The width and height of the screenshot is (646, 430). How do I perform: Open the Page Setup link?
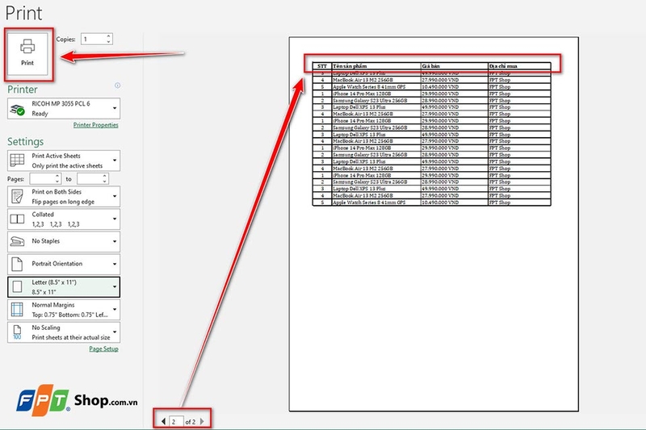point(104,349)
